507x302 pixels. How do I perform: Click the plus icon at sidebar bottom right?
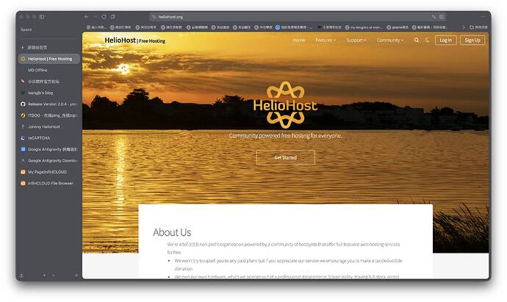pyautogui.click(x=76, y=275)
